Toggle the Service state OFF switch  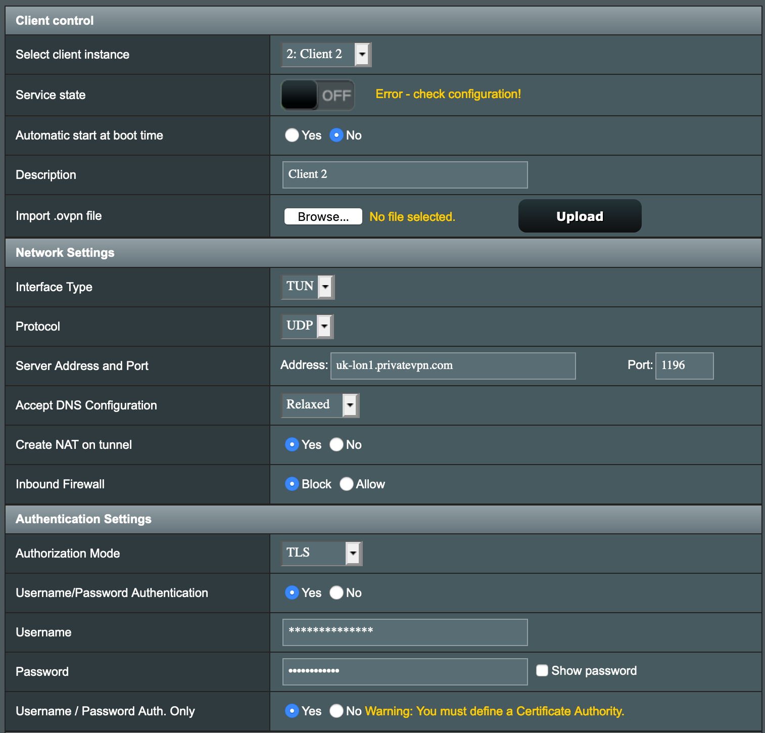pyautogui.click(x=318, y=95)
